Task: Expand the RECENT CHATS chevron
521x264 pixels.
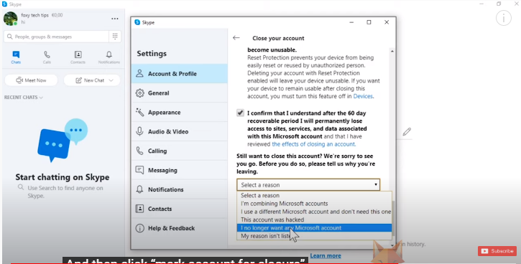Action: pos(41,98)
